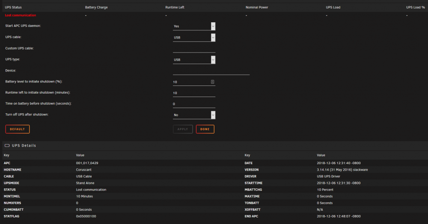Viewport: 428px width, 224px height.
Task: Click the UPSMODE value Stand Alone
Action: [85, 183]
